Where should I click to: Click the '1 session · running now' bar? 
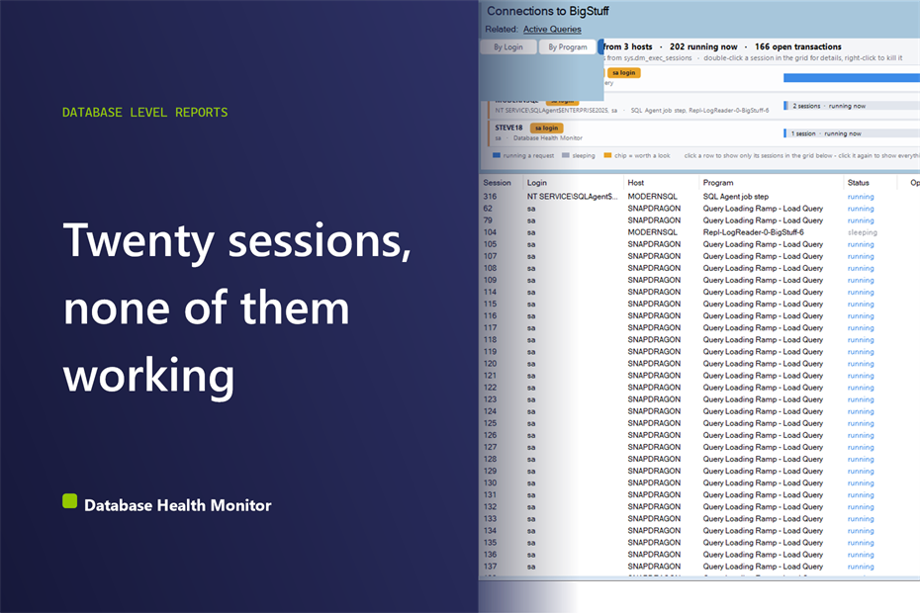[x=852, y=133]
